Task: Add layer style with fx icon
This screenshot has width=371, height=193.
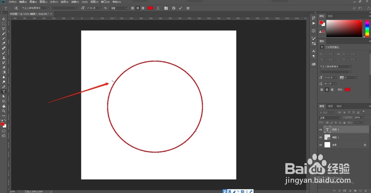Action: point(339,191)
